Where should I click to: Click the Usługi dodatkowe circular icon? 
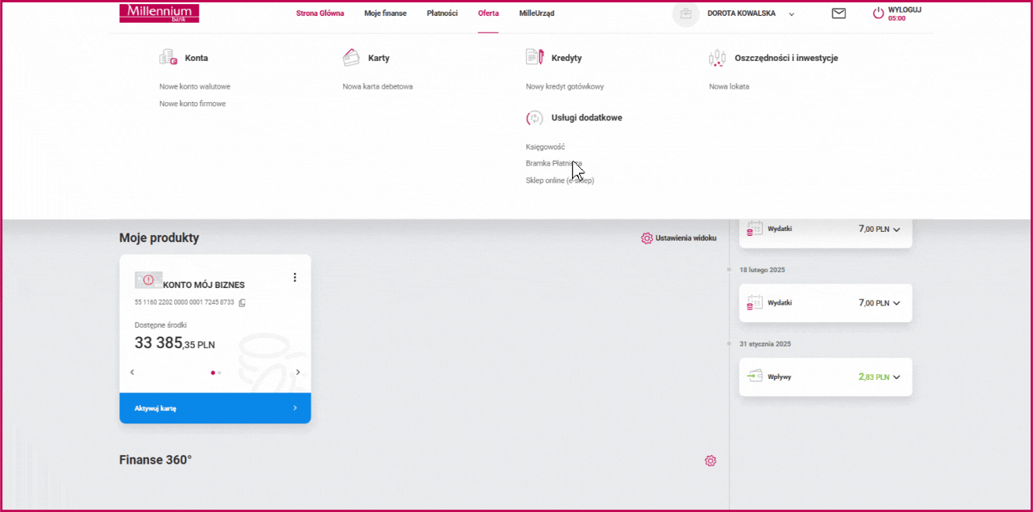(x=534, y=118)
